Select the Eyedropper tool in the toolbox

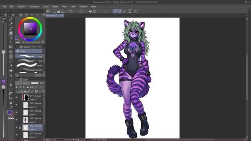(x=11, y=107)
